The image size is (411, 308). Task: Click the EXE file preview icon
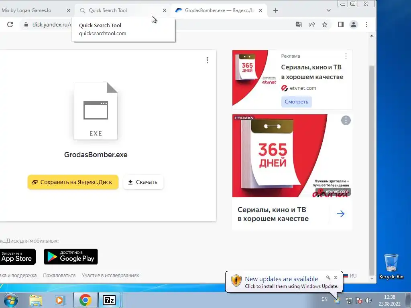(96, 111)
